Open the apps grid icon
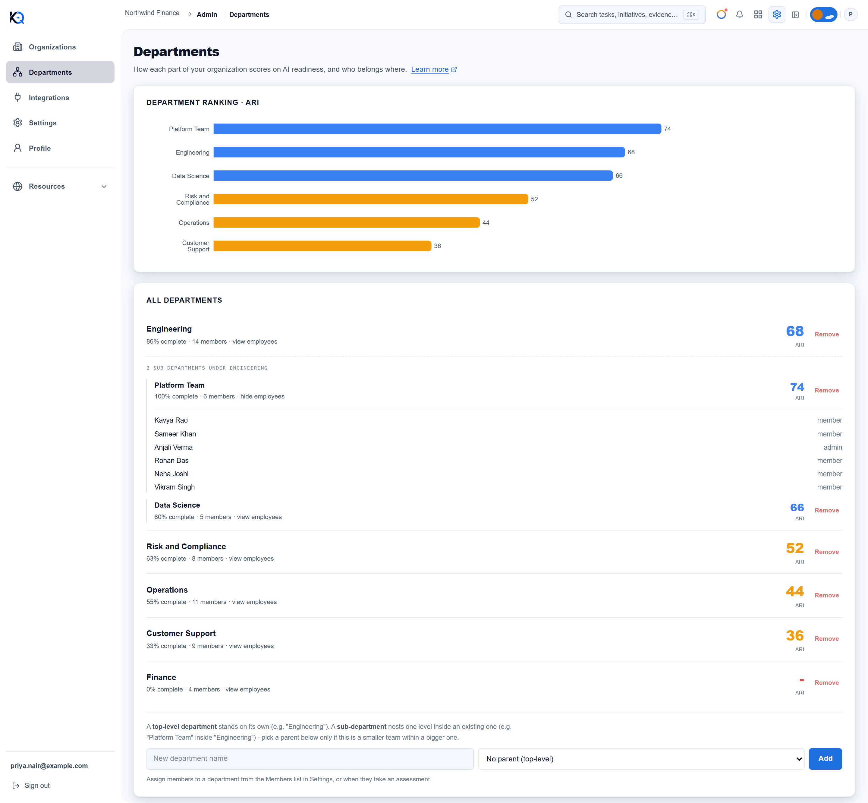This screenshot has height=803, width=868. pos(758,15)
